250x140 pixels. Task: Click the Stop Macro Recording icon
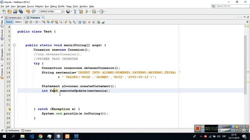(94, 22)
